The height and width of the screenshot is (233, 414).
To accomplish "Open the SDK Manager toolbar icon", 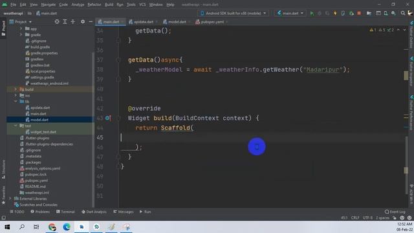I will pyautogui.click(x=393, y=13).
